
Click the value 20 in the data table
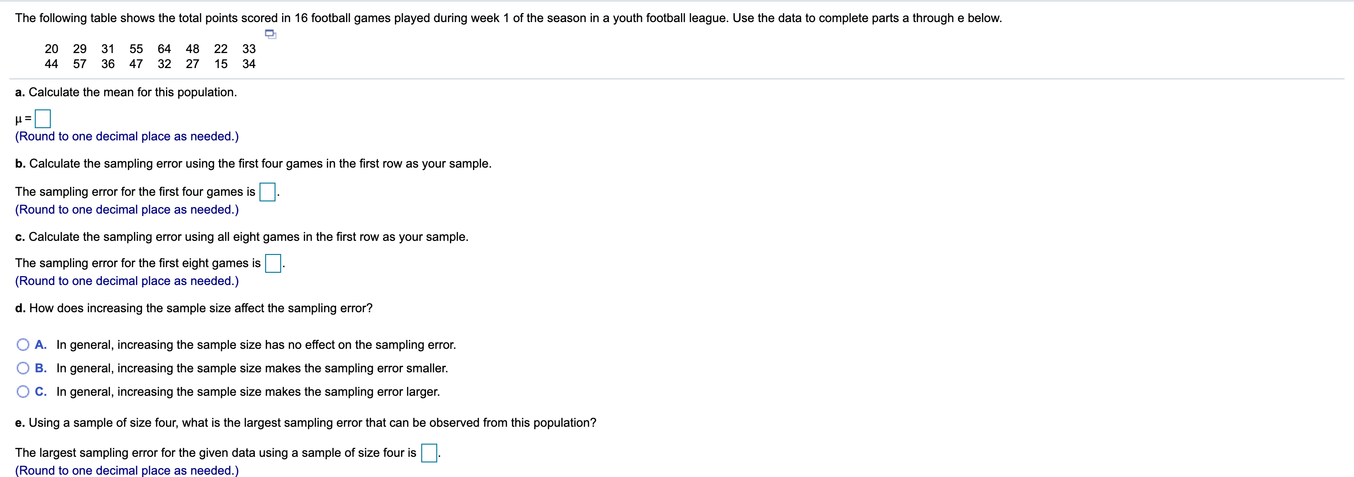coord(51,49)
